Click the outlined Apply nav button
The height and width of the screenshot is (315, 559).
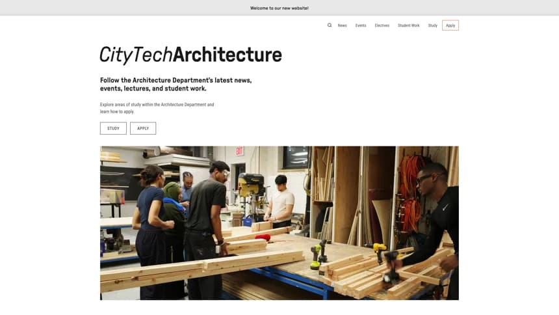(x=450, y=25)
